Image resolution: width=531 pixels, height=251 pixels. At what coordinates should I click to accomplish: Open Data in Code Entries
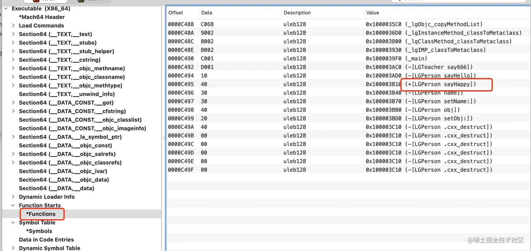46,239
